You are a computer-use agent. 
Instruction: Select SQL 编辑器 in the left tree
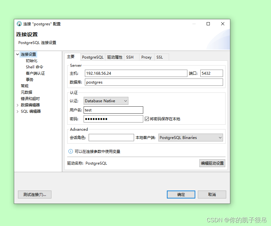pos(31,111)
